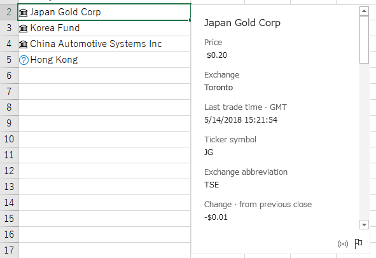Click the stock icon beside Japan Gold Corp

24,13
